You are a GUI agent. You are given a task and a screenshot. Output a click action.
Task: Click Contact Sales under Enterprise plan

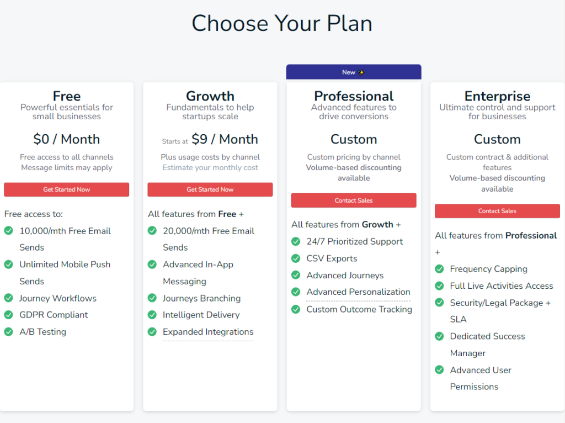(497, 211)
